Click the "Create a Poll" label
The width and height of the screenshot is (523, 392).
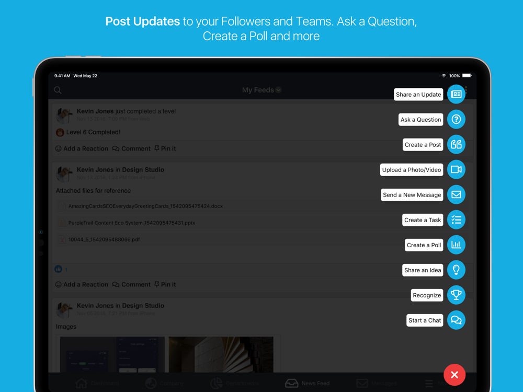click(x=424, y=245)
